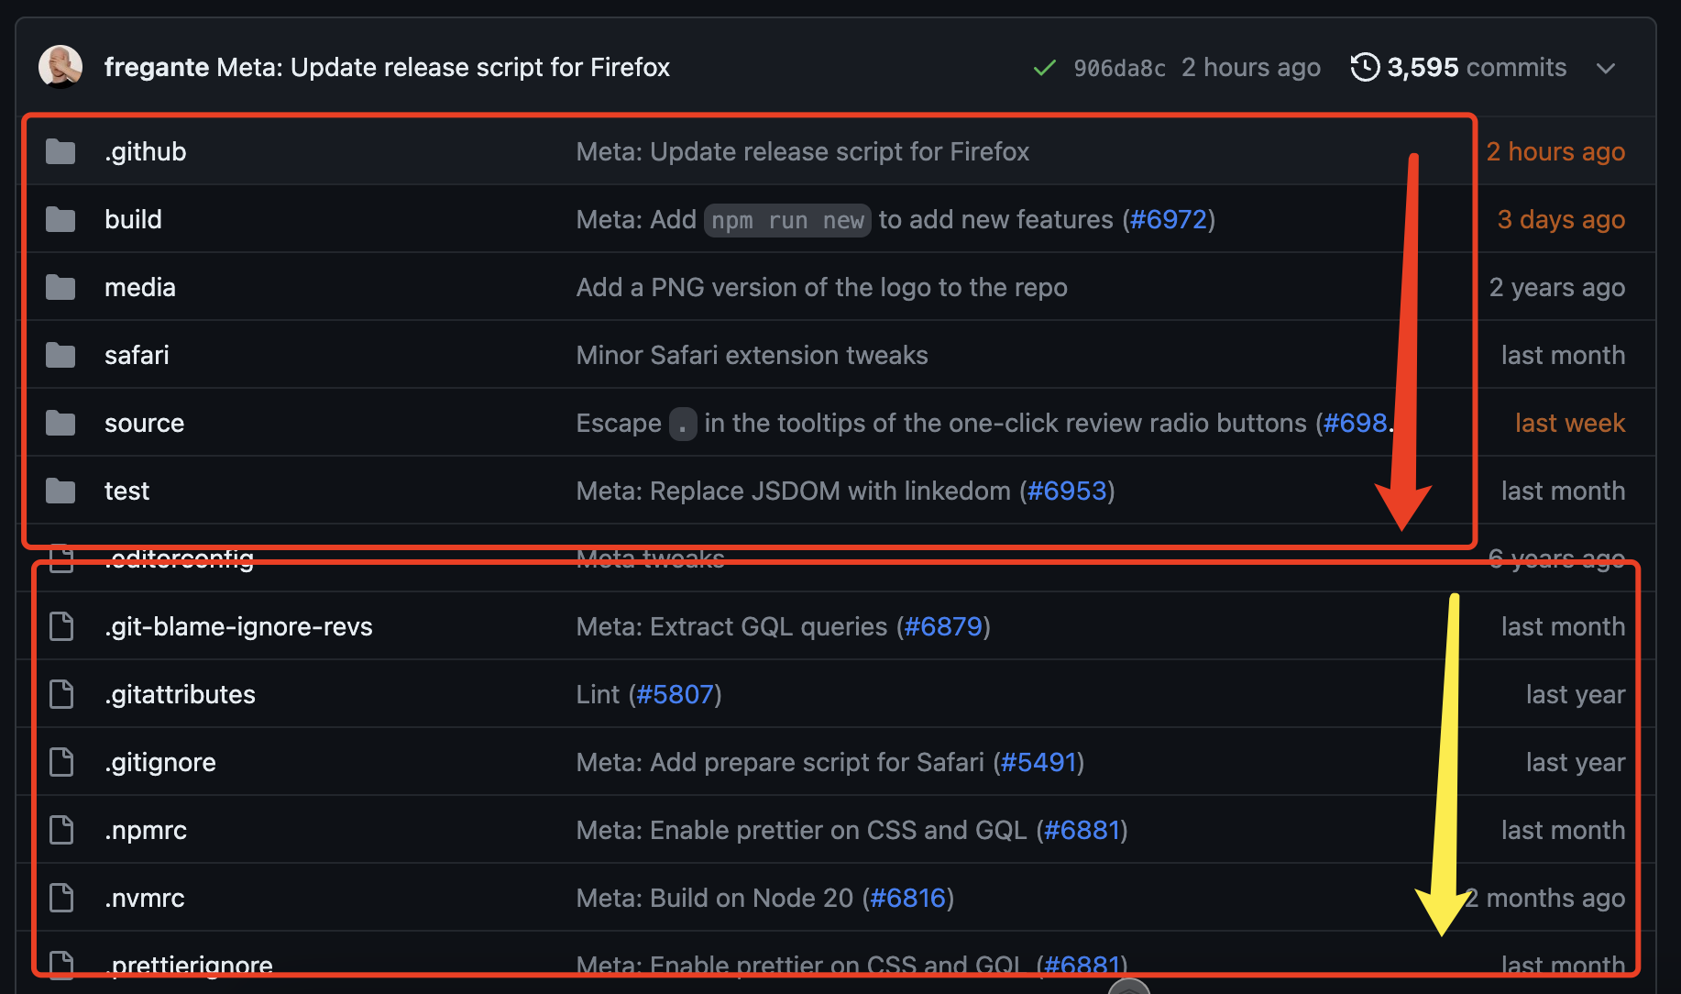Select the test directory entry
The image size is (1681, 994).
click(126, 491)
